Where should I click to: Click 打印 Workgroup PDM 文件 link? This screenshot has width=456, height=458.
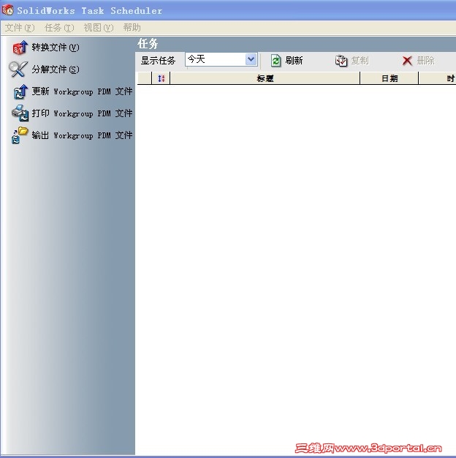coord(82,113)
